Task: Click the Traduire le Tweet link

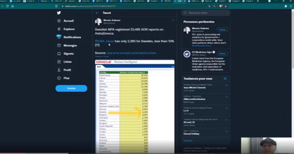Action: pos(102,56)
